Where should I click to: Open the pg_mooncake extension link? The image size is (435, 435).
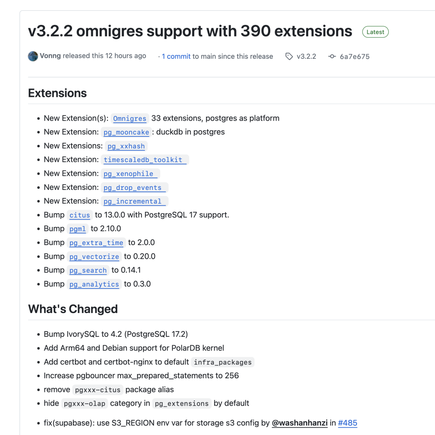[126, 132]
